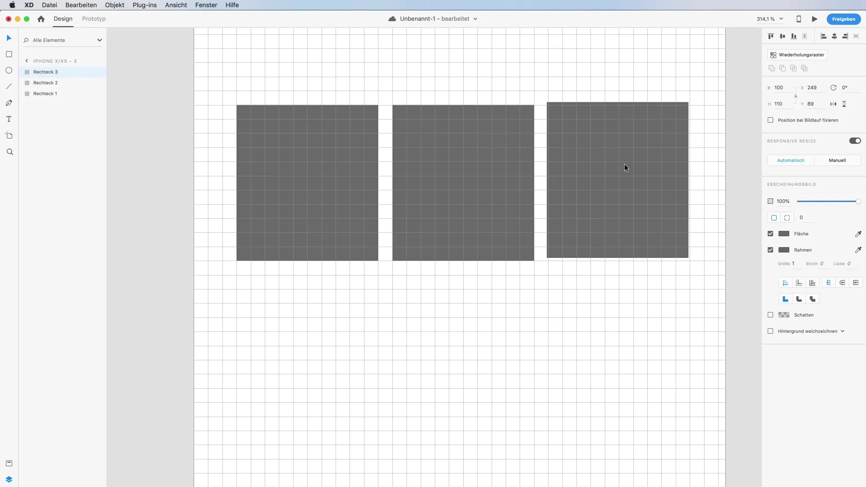Open the Datei menu
The height and width of the screenshot is (487, 866).
pyautogui.click(x=49, y=5)
